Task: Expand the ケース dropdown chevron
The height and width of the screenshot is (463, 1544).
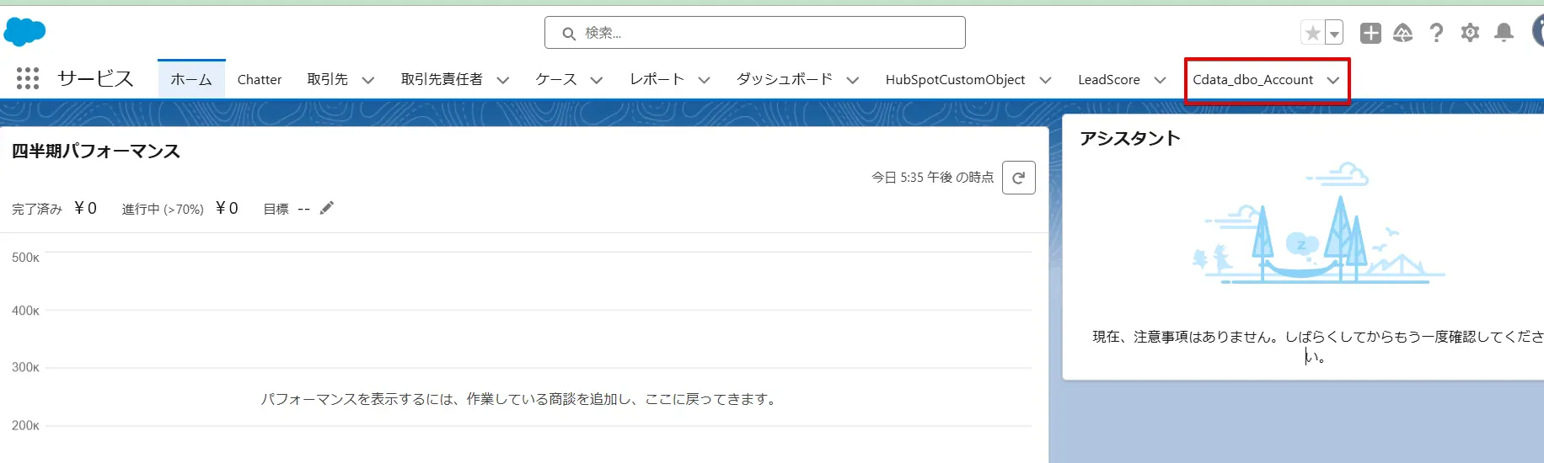Action: (x=597, y=80)
